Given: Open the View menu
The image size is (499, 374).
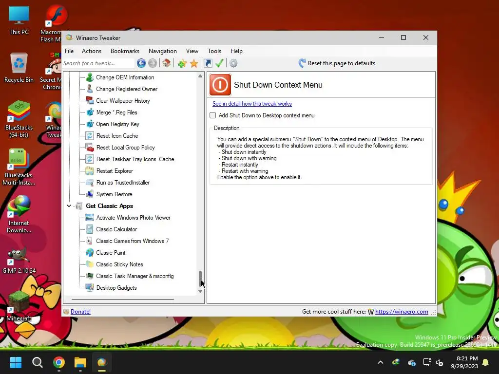Looking at the screenshot, I should coord(192,51).
